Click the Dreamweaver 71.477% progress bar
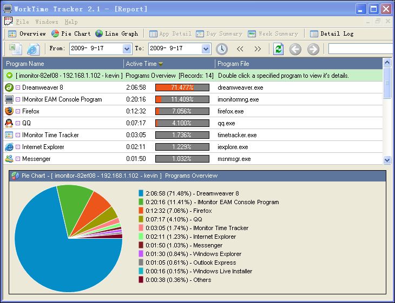 coord(182,87)
